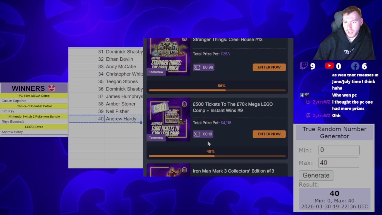Image resolution: width=382 pixels, height=215 pixels.
Task: Click the 56% sold progress bar
Action: (x=217, y=90)
